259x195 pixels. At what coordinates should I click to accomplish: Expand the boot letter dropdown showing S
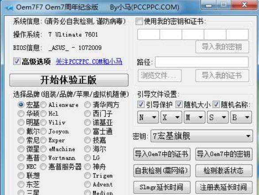[x=218, y=117]
